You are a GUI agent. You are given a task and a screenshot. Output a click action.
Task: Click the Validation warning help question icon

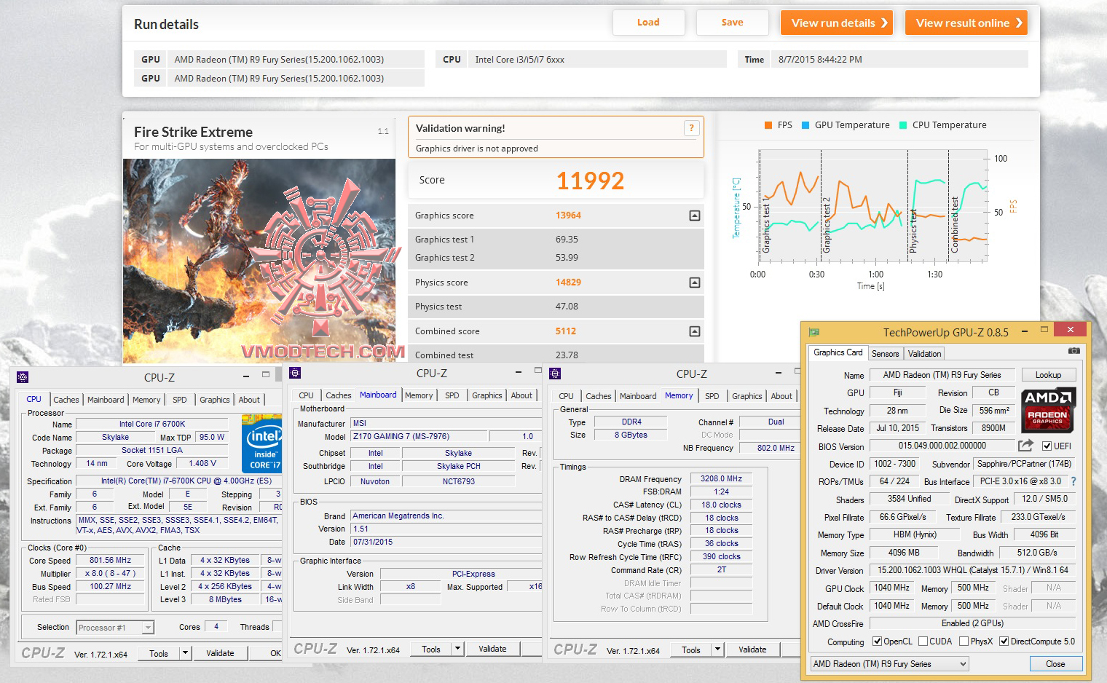pyautogui.click(x=691, y=128)
